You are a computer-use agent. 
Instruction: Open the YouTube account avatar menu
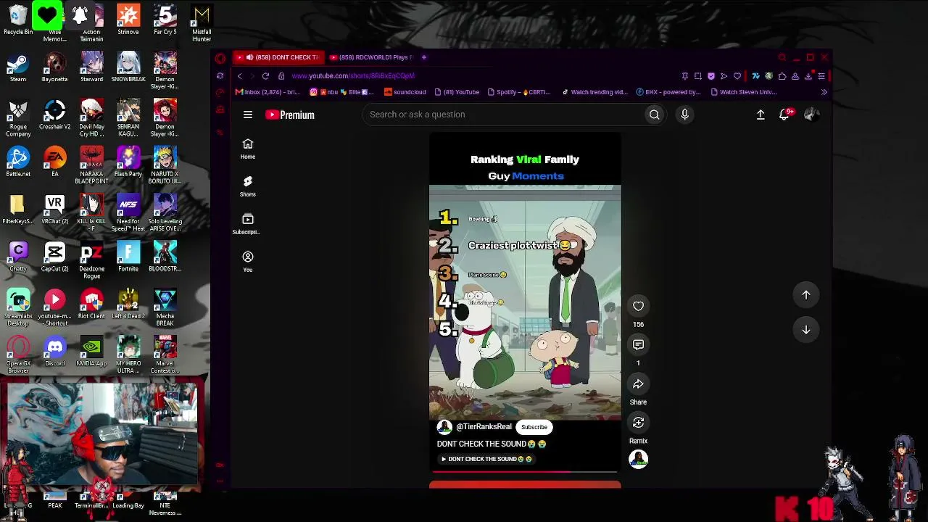tap(811, 115)
